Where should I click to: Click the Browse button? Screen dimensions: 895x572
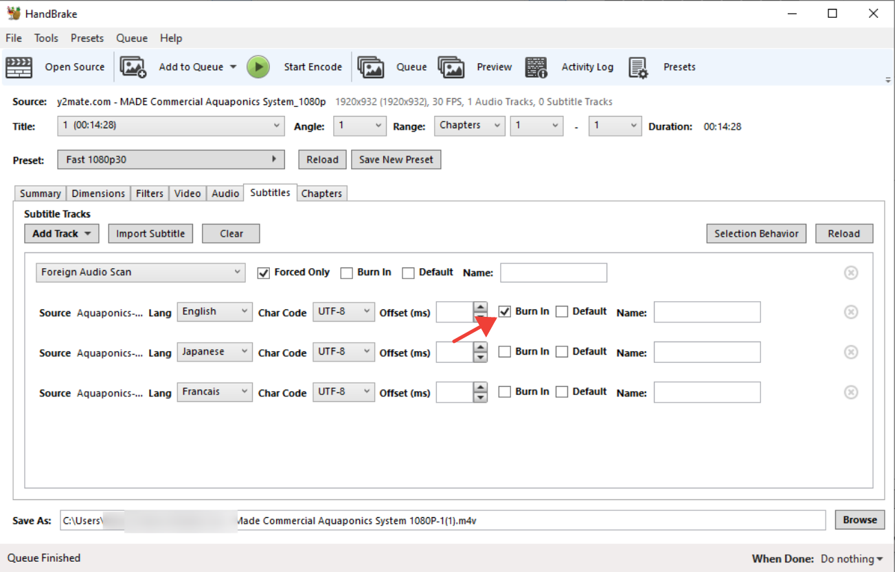point(860,520)
